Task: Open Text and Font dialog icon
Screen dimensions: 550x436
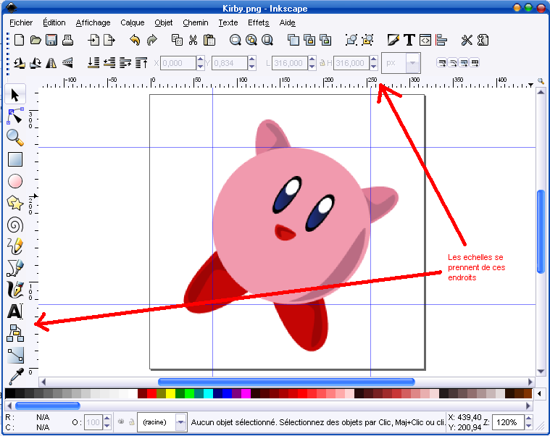Action: 409,40
